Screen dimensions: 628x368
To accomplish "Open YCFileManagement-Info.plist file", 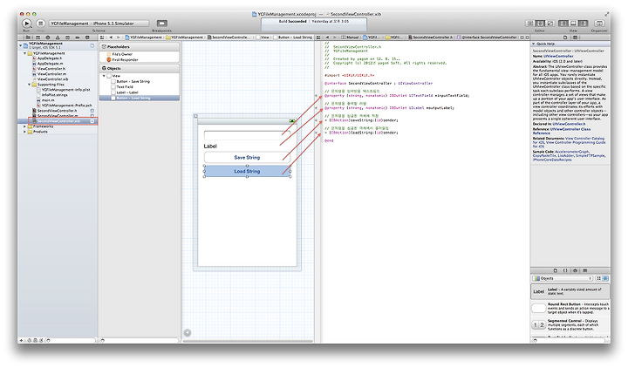I will pos(65,90).
